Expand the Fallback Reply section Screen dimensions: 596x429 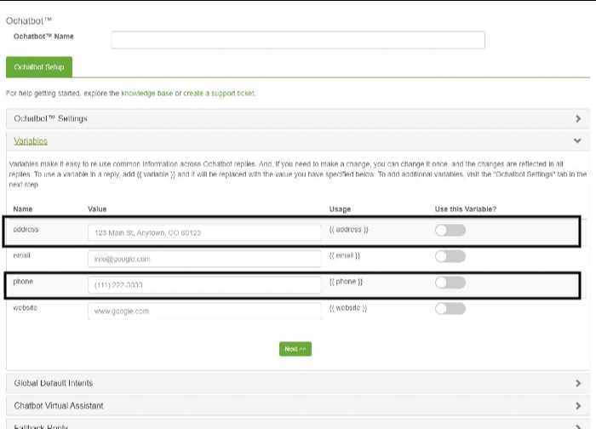point(298,424)
